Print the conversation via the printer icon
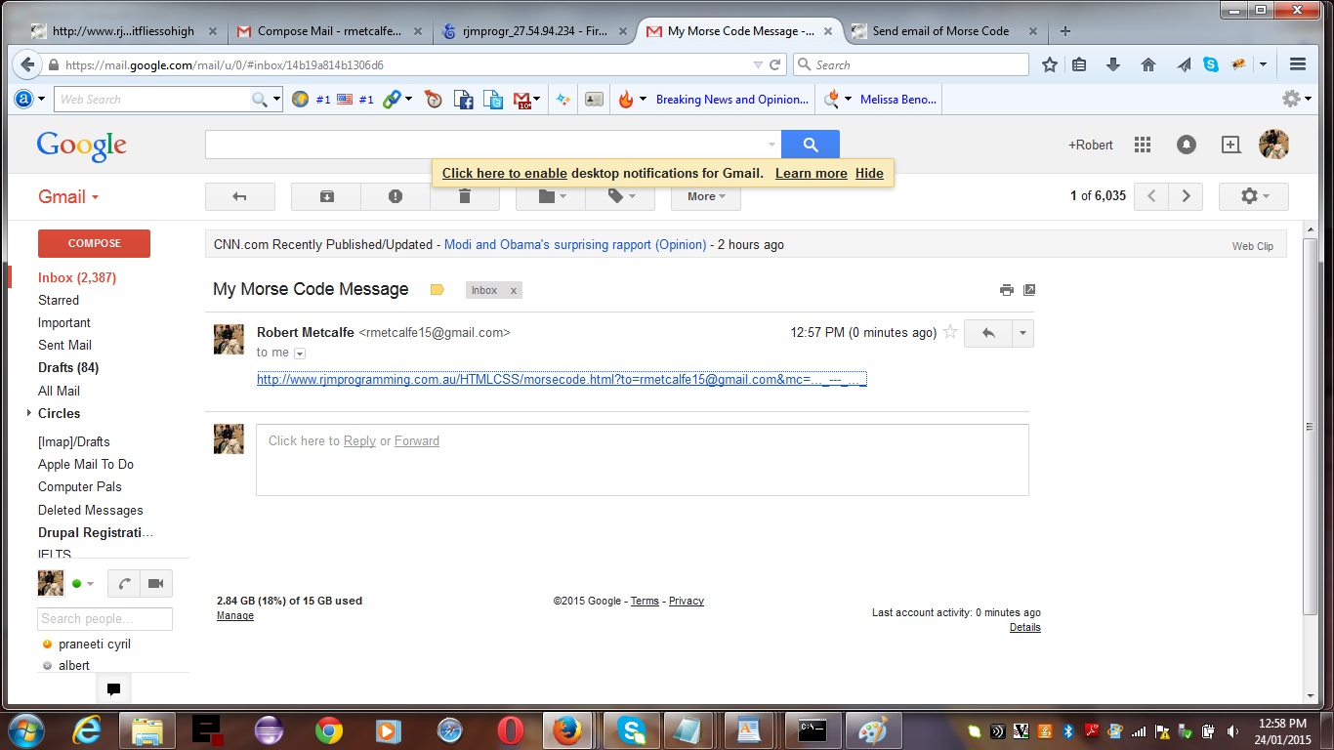Viewport: 1334px width, 750px height. coord(1007,290)
